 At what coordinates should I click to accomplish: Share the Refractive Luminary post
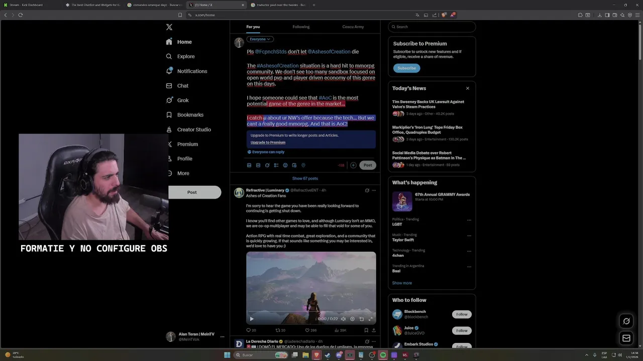click(374, 330)
